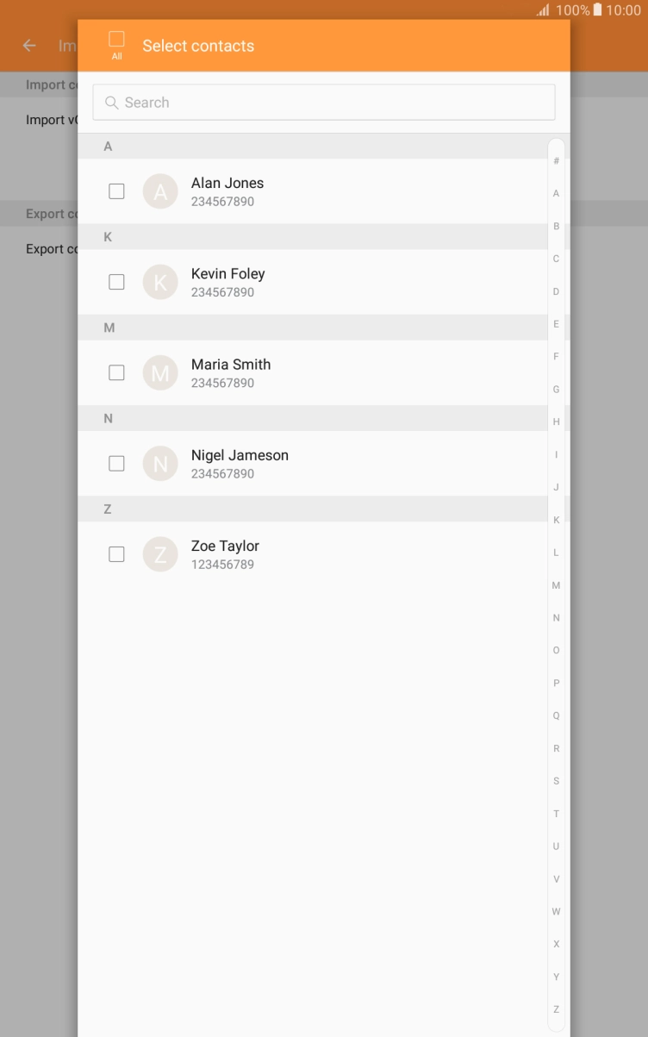Viewport: 648px width, 1037px height.
Task: Tick the Alan Jones checkbox
Action: (116, 191)
